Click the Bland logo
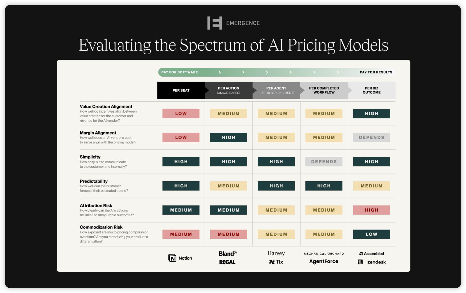This screenshot has height=293, width=466. point(228,253)
